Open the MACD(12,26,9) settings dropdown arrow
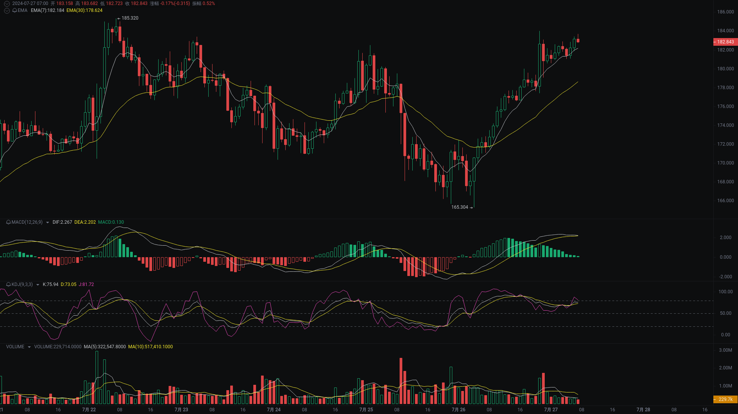 pyautogui.click(x=47, y=222)
